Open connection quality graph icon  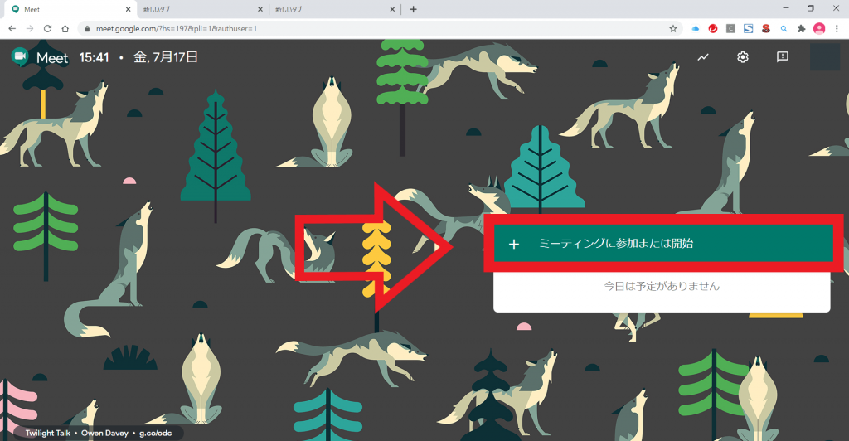pyautogui.click(x=703, y=57)
